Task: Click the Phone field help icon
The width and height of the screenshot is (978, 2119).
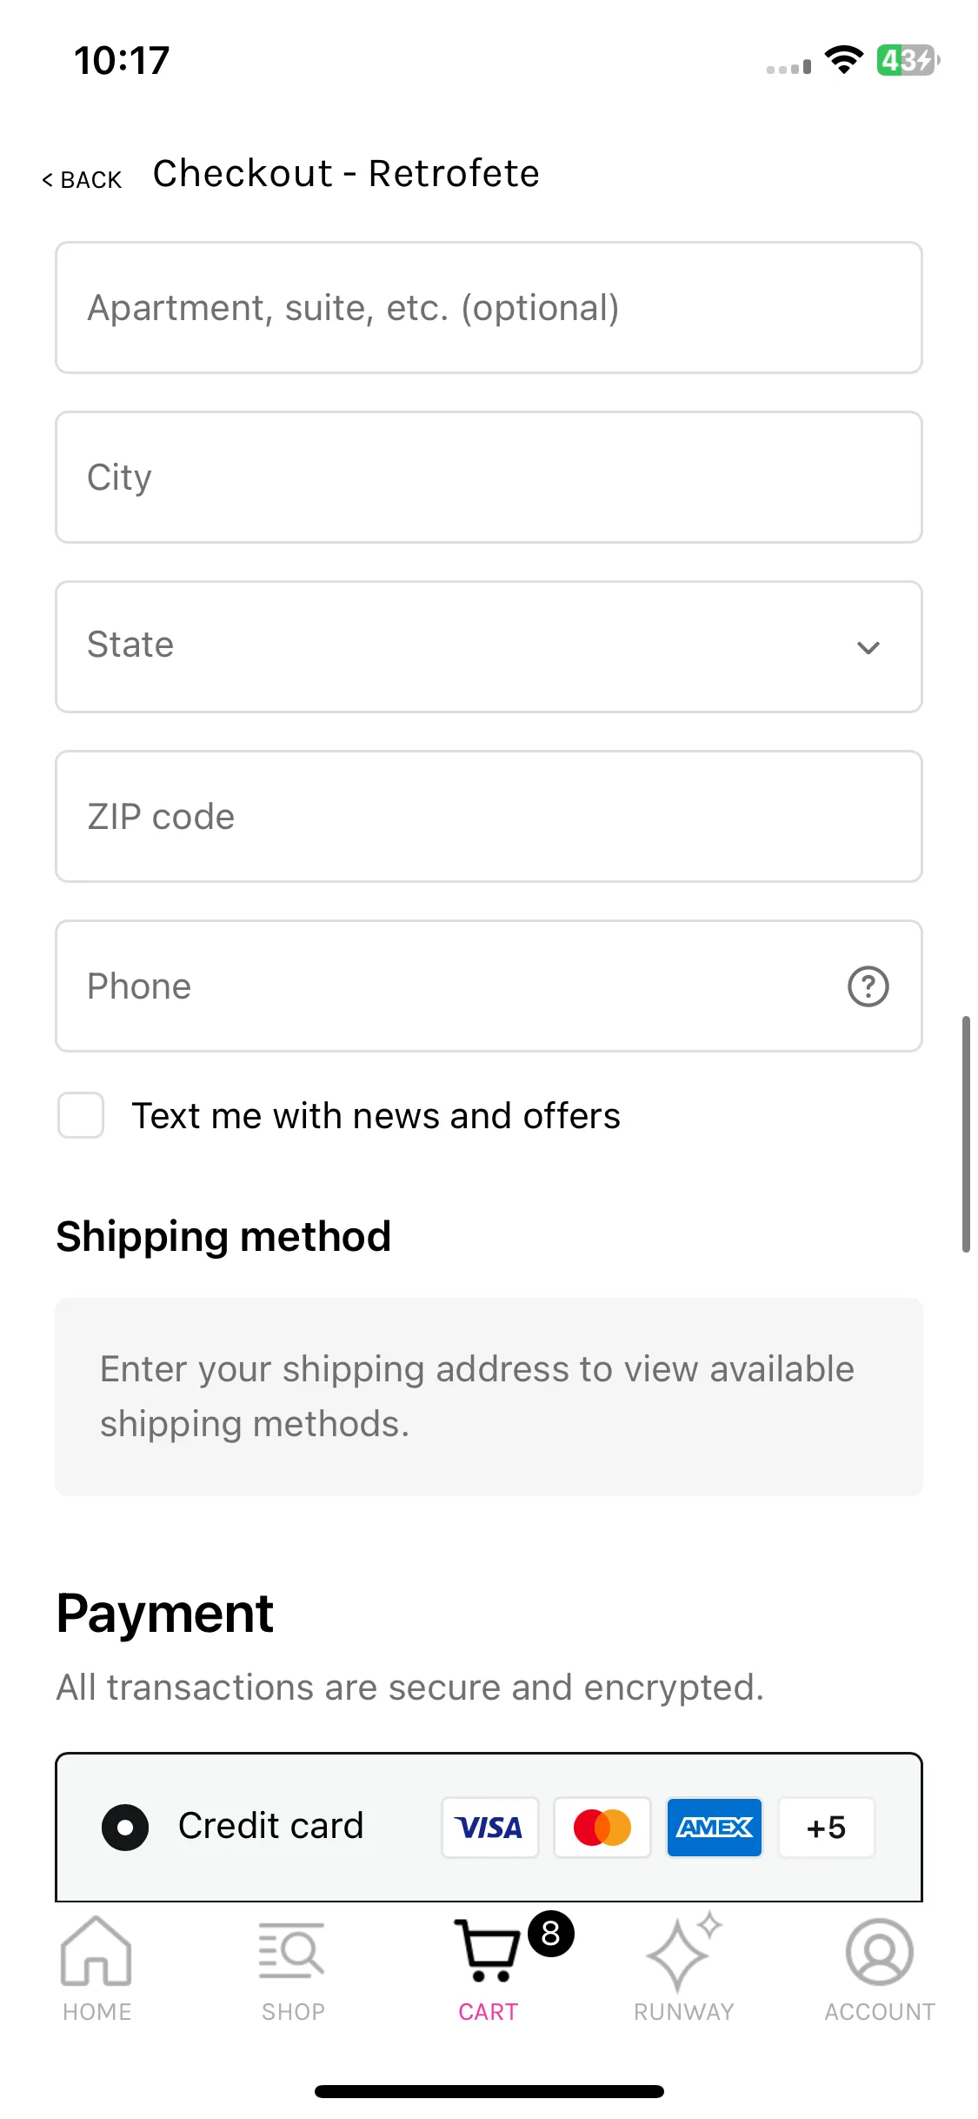Action: (868, 986)
